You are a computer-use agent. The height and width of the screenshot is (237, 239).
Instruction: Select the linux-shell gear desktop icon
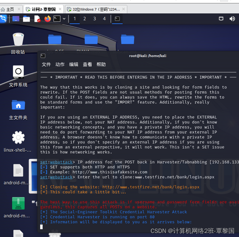tap(18, 142)
